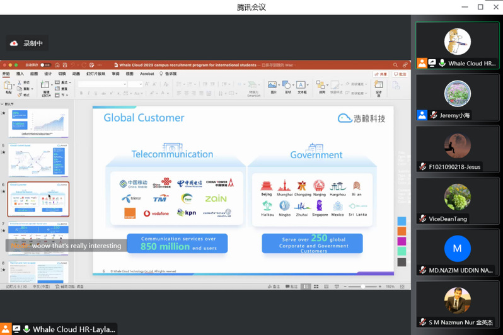Click the Redo arrow in PowerPoint title bar

click(x=84, y=65)
